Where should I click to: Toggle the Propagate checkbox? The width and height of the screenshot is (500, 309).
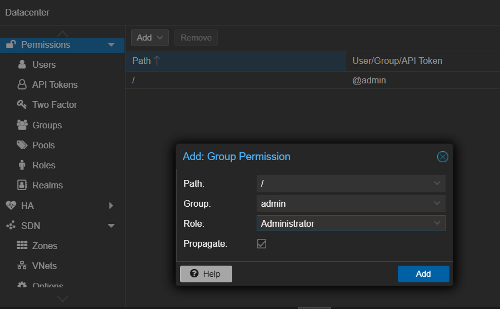coord(262,243)
